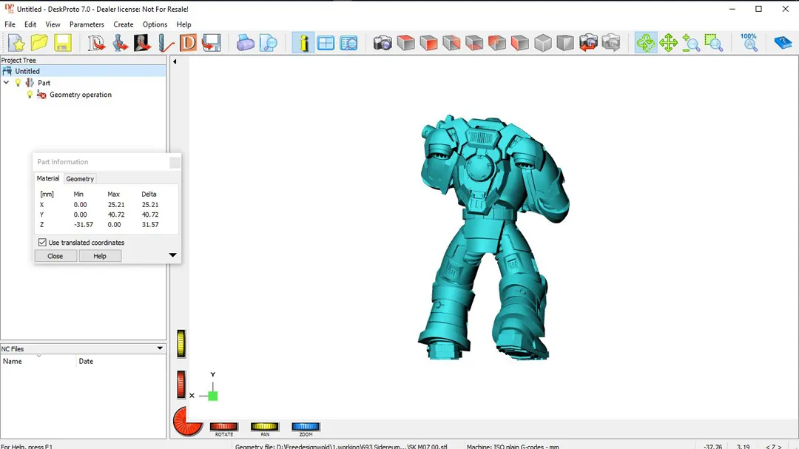
Task: Close Part Information via title box
Action: click(x=175, y=162)
